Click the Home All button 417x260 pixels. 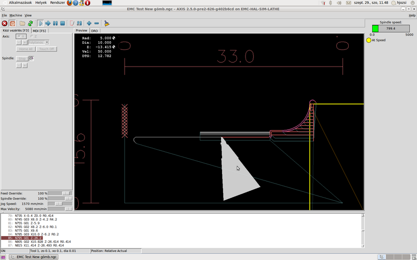click(x=26, y=49)
